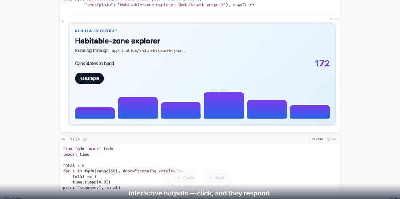This screenshot has width=400, height=199.
Task: Click the AI assistant icon in cell #6
Action: (x=85, y=139)
